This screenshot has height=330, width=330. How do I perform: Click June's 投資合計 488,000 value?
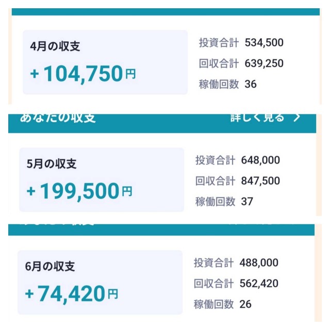[x=259, y=263]
